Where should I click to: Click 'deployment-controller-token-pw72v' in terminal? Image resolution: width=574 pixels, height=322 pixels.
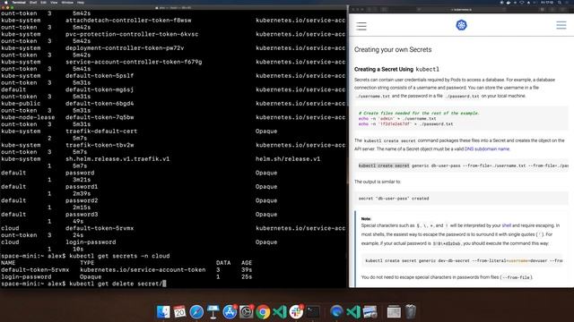pyautogui.click(x=125, y=47)
